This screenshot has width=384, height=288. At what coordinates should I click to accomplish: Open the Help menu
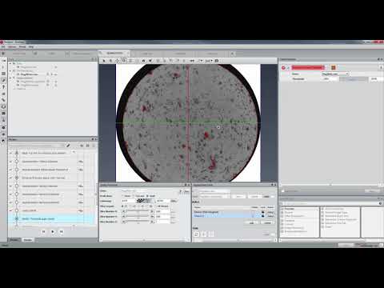tap(31, 46)
